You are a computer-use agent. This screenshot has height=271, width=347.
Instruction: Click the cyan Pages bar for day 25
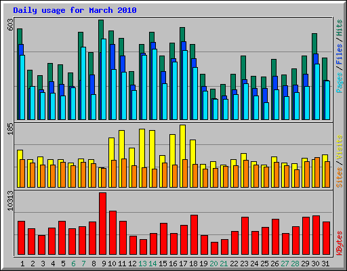pos(266,111)
